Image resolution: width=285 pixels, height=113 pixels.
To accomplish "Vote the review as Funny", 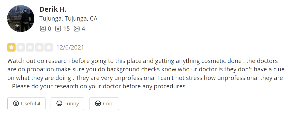I will (x=67, y=104).
